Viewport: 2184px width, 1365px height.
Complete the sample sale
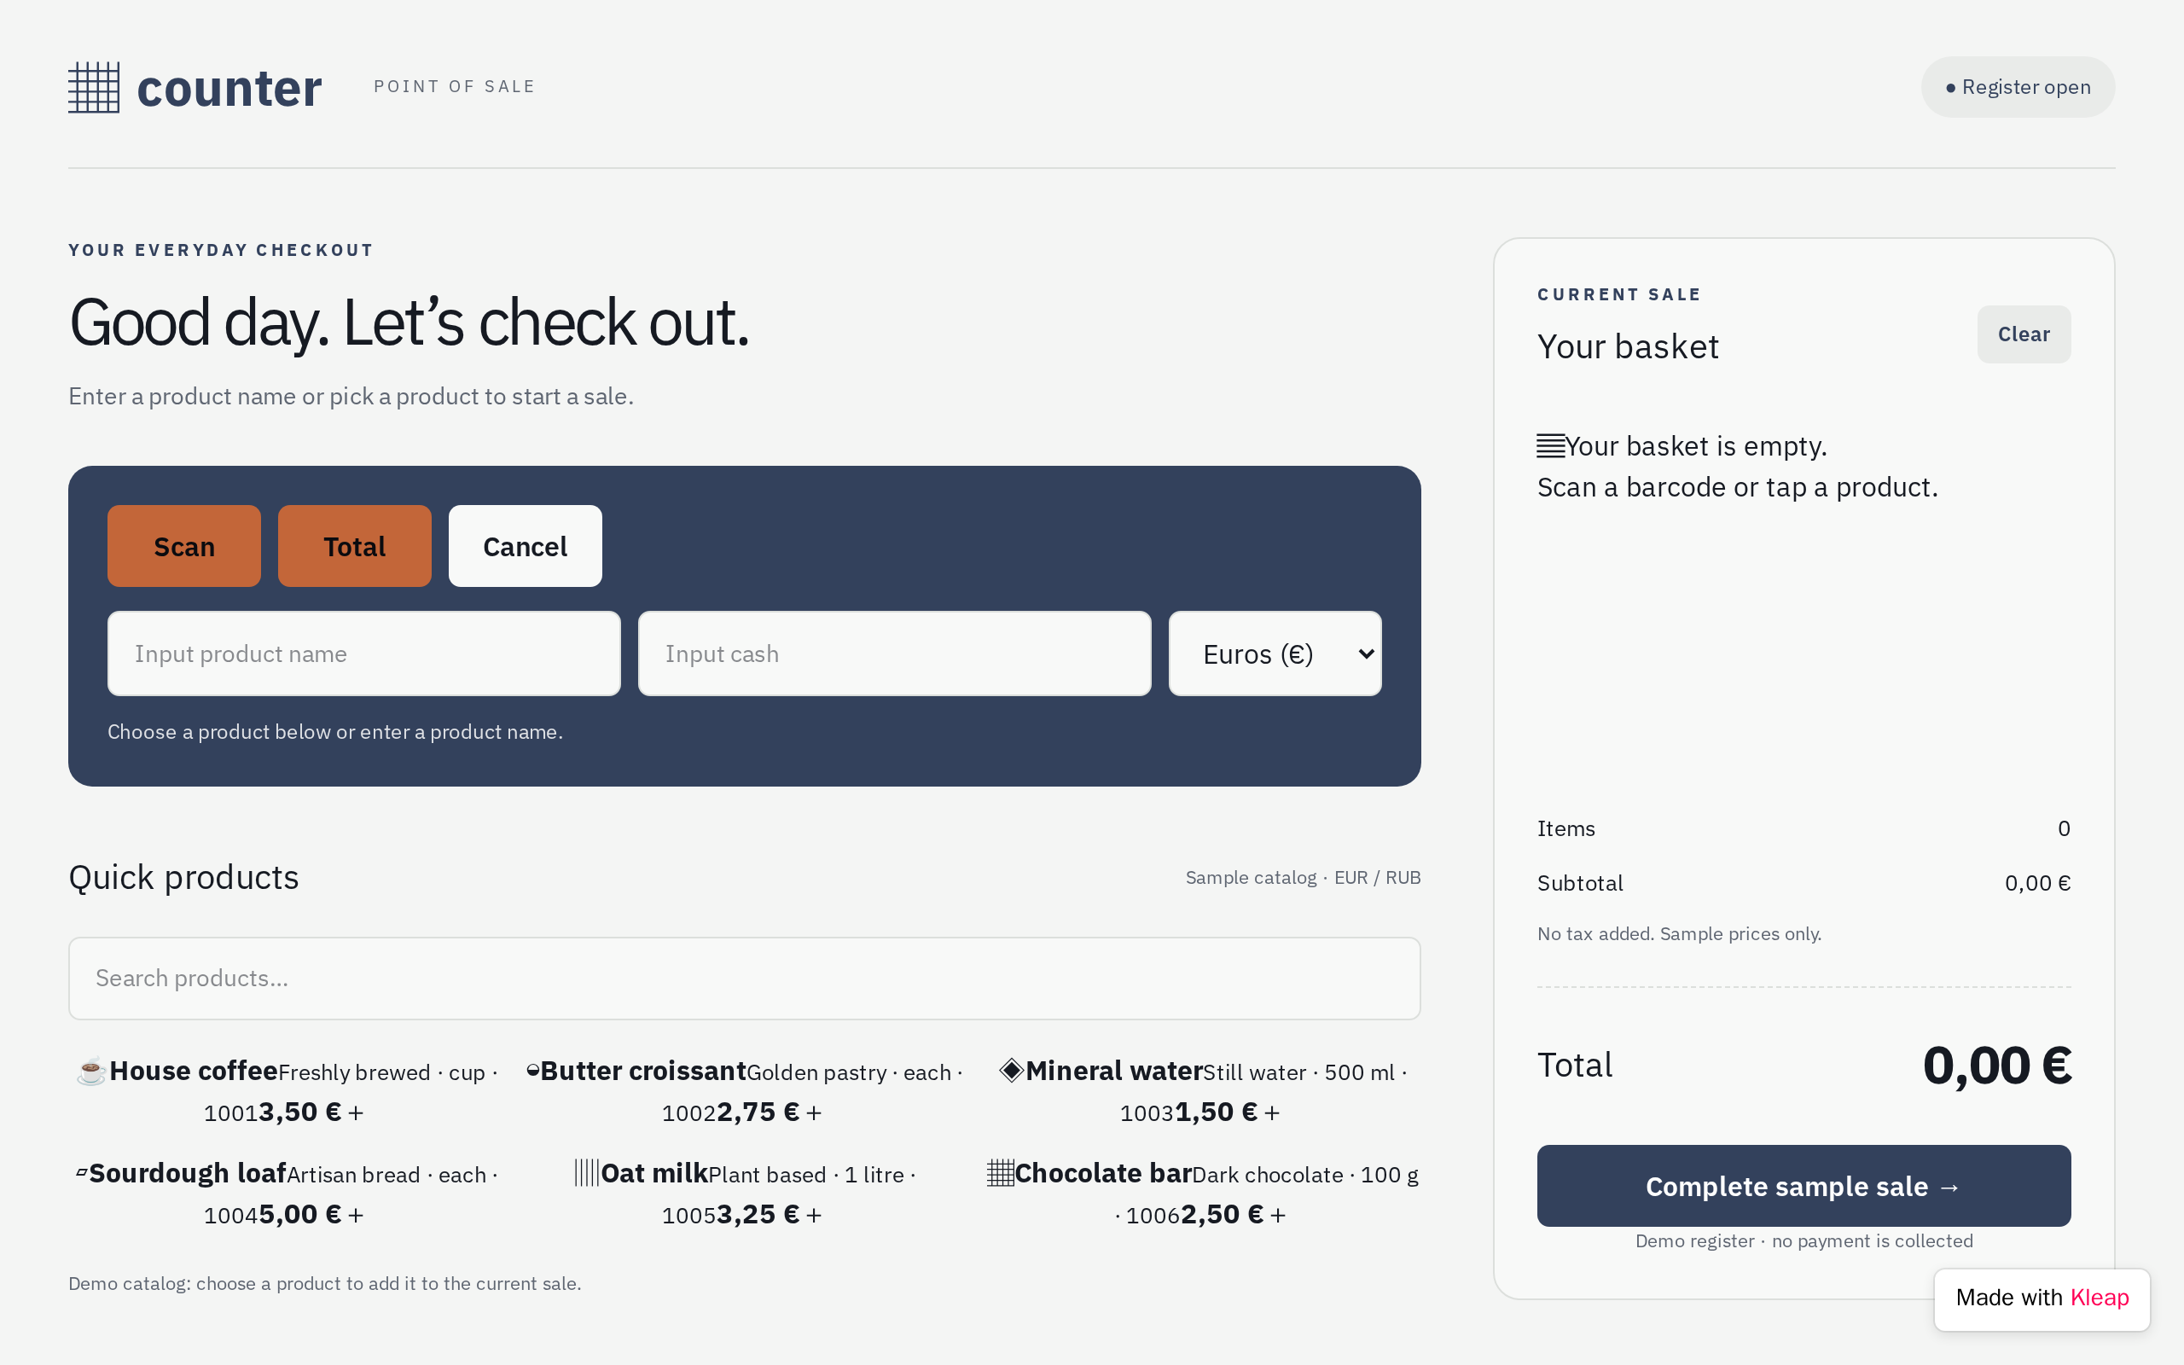(x=1804, y=1186)
